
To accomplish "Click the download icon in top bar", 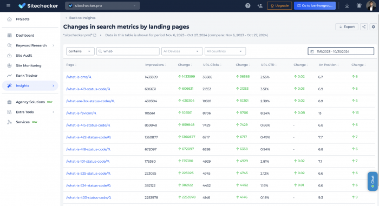I will (x=347, y=5).
